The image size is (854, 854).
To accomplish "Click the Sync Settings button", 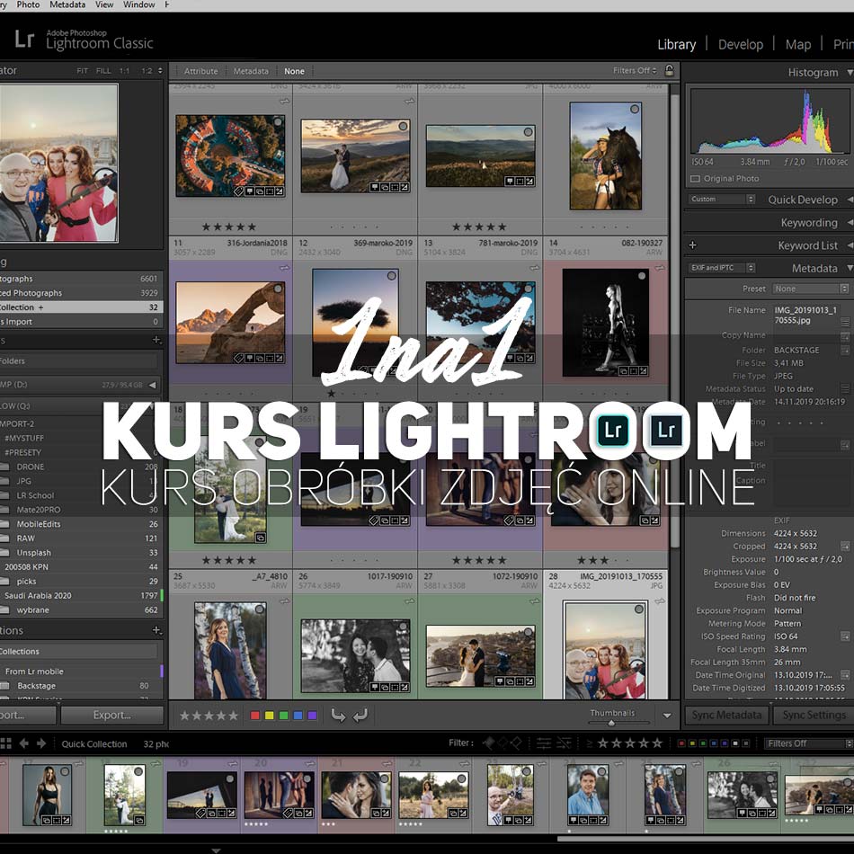I will 814,716.
